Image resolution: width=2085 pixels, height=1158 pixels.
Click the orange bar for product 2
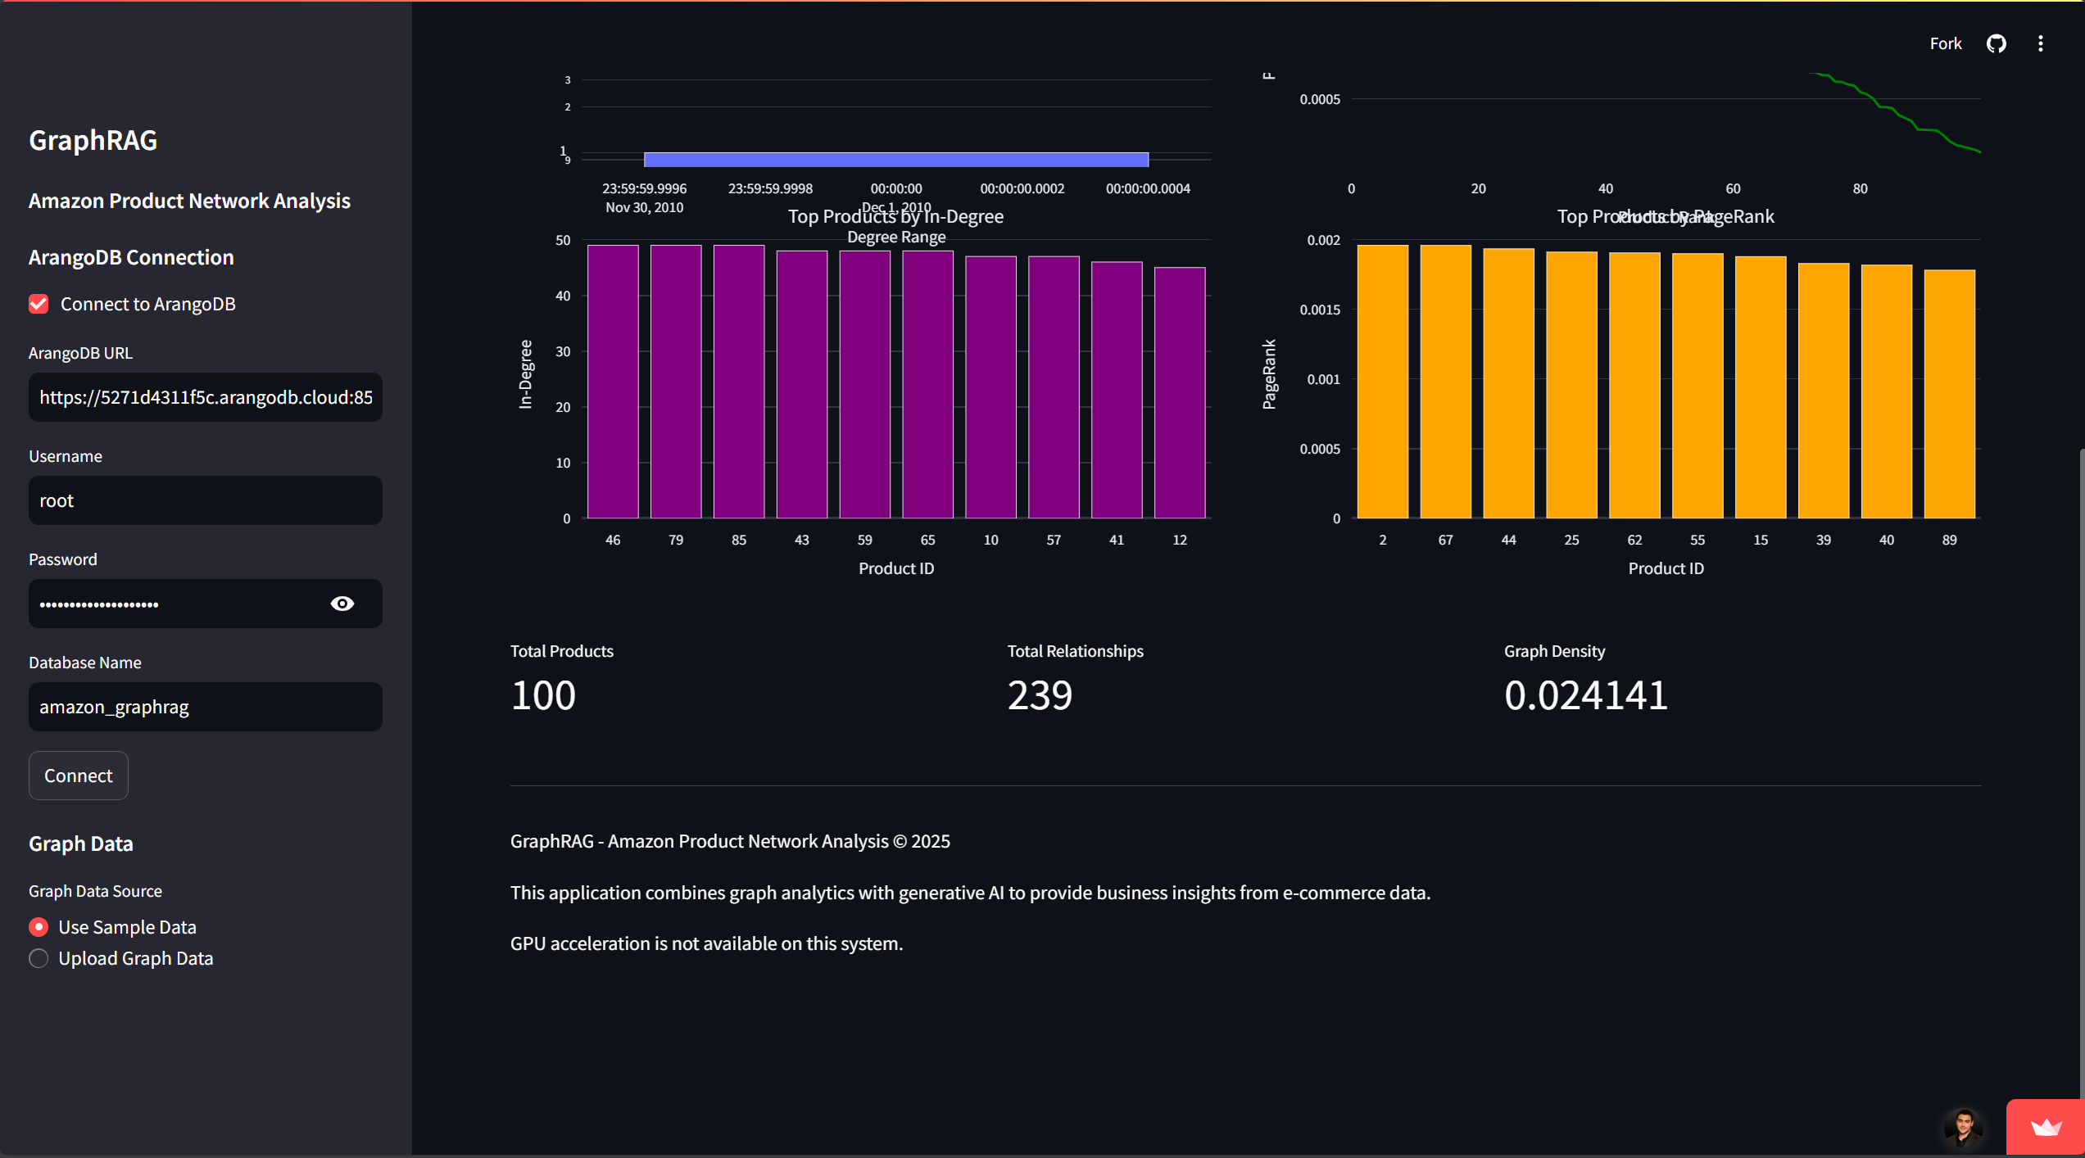(x=1382, y=381)
